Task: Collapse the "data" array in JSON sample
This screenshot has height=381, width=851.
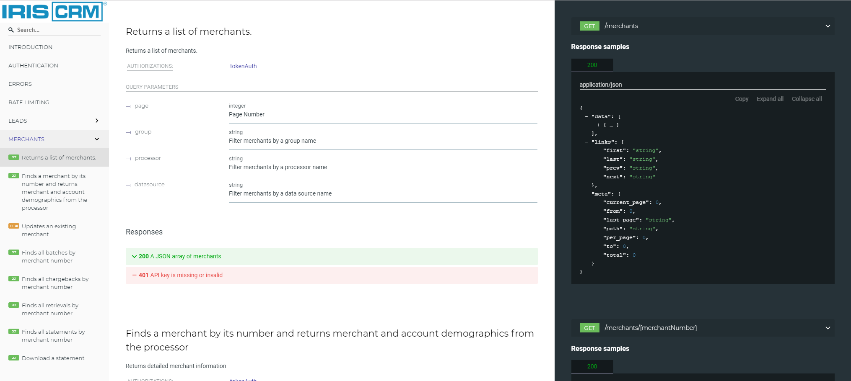Action: (586, 117)
